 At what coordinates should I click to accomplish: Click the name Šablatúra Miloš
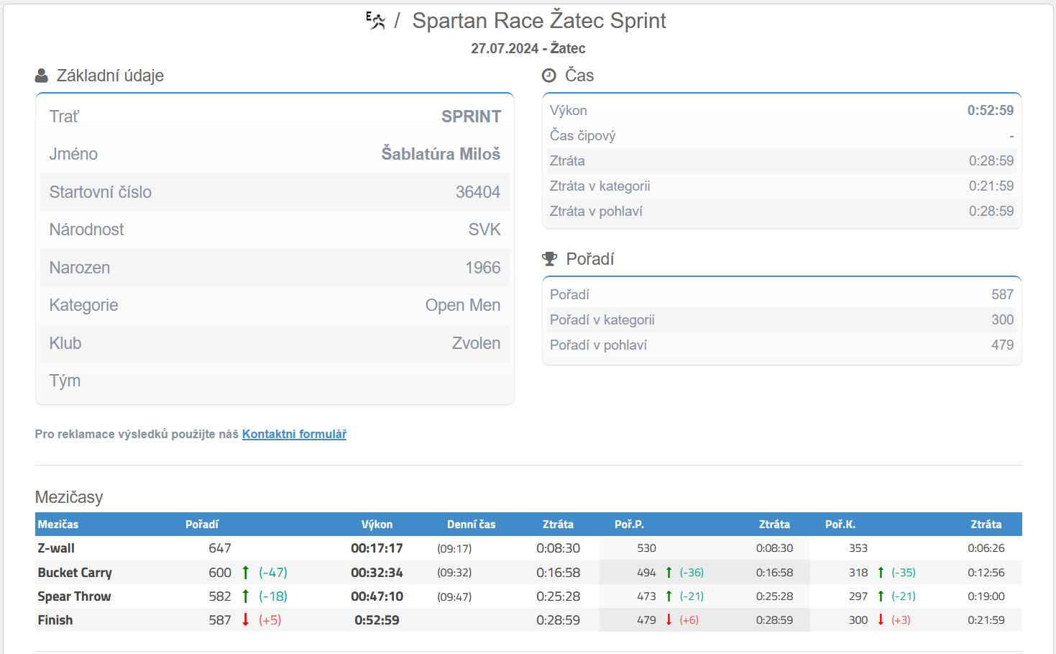441,154
